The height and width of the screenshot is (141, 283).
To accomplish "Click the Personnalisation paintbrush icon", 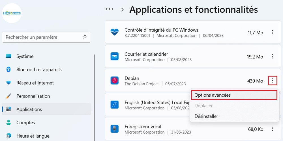I will (x=8, y=96).
